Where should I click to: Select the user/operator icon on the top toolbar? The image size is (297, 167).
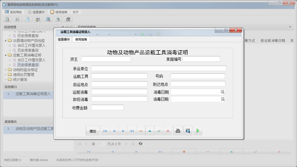click(x=38, y=19)
